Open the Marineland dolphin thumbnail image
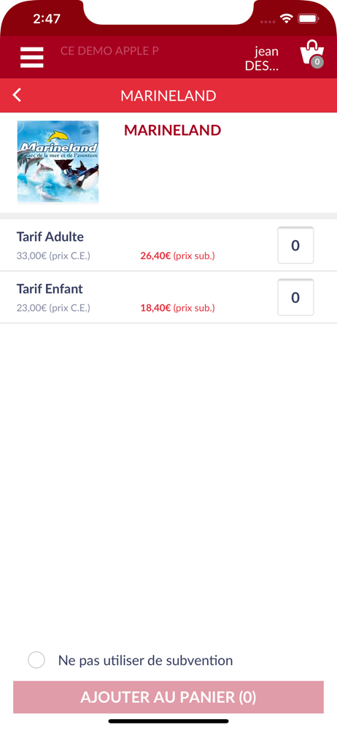Screen dimensions: 337x730 58,162
